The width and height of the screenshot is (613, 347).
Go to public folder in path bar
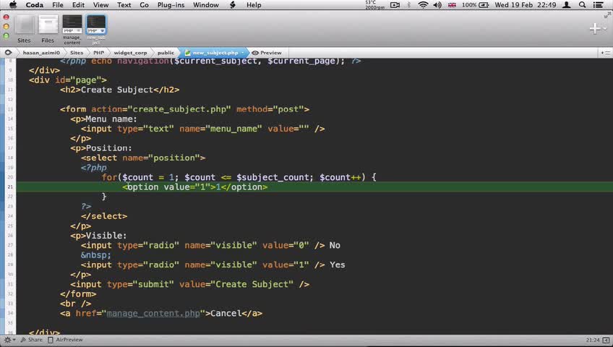(166, 52)
